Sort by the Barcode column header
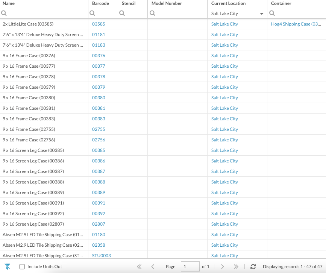The height and width of the screenshot is (273, 326). (x=100, y=3)
